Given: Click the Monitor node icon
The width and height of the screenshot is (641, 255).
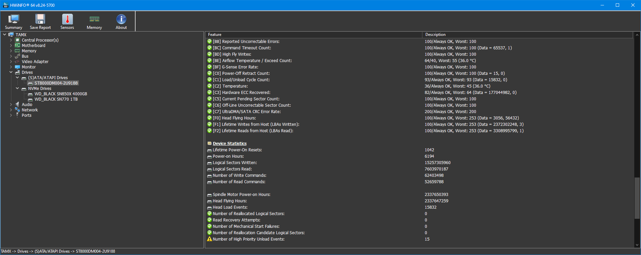Looking at the screenshot, I should point(17,67).
